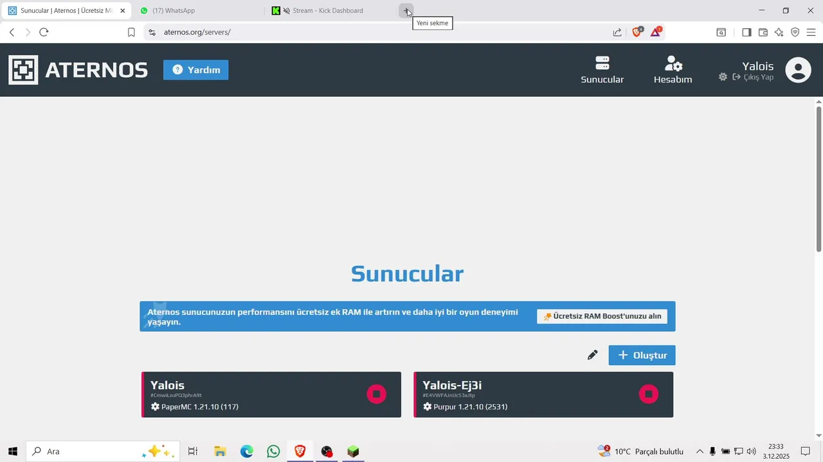Viewport: 823px width, 462px height.
Task: Click the Çıkış Yap logout link
Action: (x=753, y=77)
